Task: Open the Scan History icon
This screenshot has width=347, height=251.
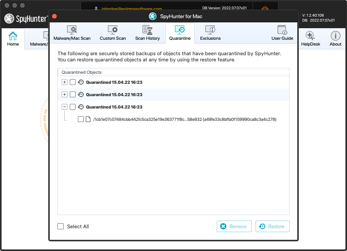Action: click(147, 30)
